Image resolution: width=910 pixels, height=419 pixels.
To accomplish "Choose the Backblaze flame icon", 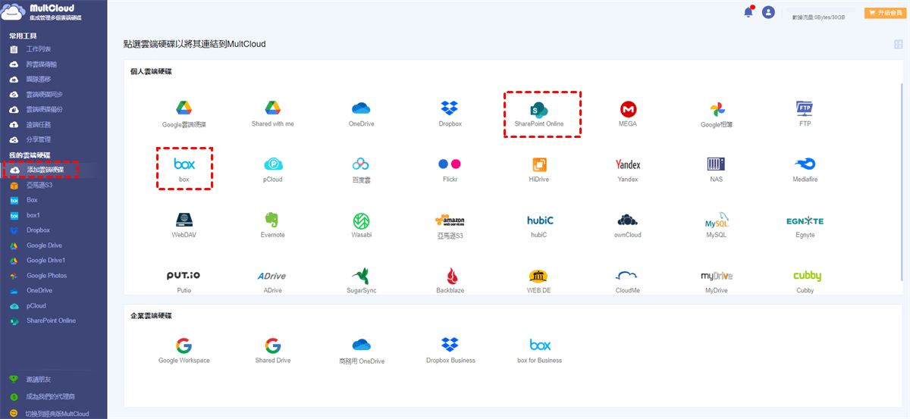I will point(450,276).
